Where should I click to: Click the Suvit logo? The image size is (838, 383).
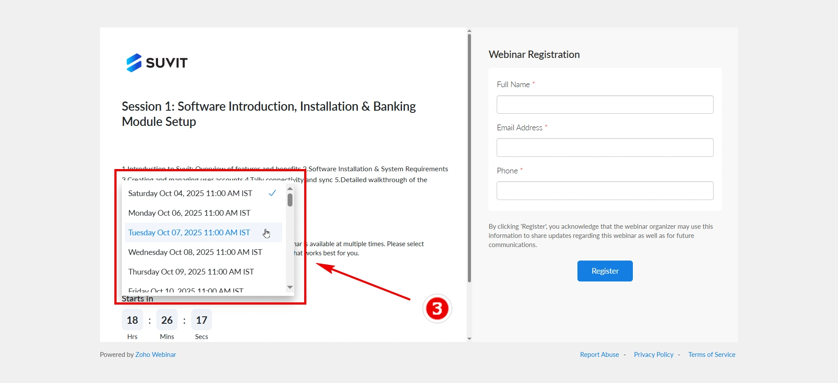click(157, 63)
